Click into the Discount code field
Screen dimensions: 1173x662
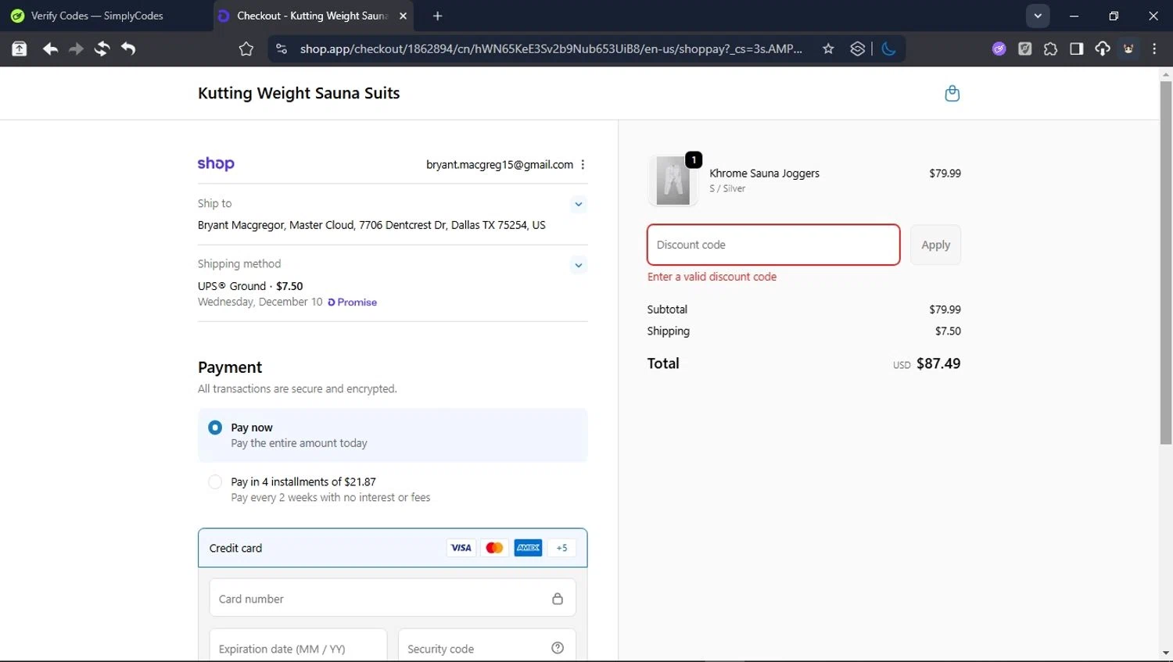pos(773,245)
